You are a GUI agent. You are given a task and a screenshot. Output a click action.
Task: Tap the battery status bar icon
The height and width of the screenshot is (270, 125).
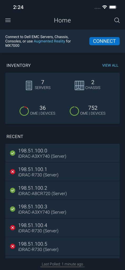pyautogui.click(x=113, y=7)
